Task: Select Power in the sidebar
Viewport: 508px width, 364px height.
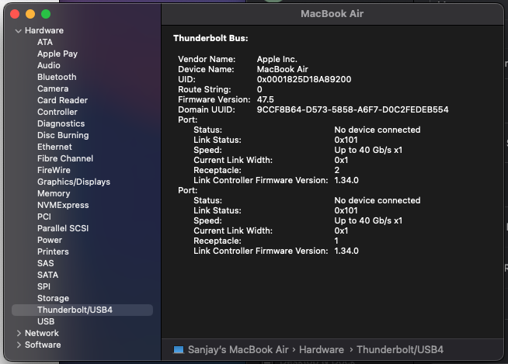Action: point(50,241)
